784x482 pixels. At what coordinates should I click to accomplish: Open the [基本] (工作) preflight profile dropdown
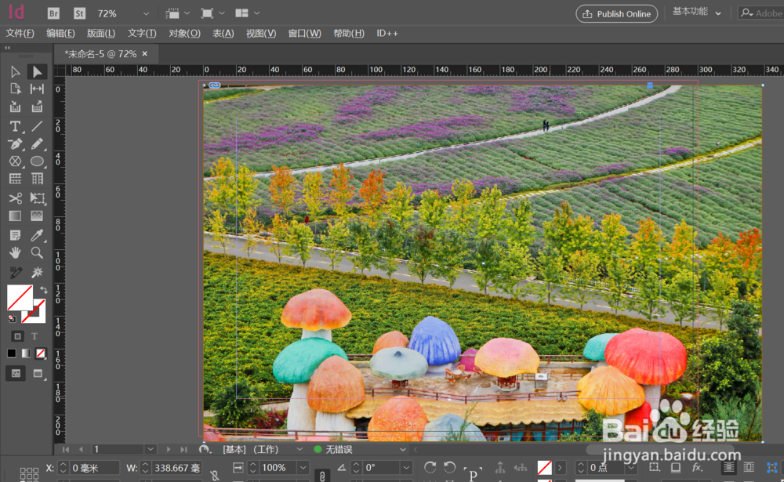pos(299,449)
